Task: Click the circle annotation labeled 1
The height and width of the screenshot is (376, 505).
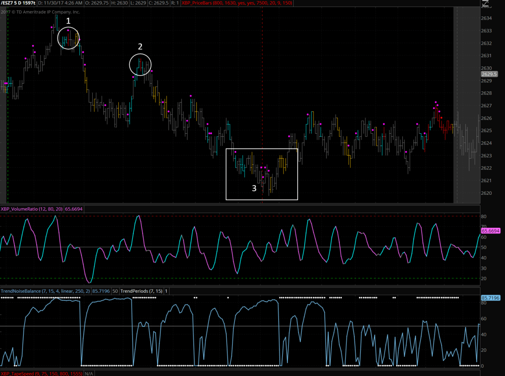Action: pos(68,38)
